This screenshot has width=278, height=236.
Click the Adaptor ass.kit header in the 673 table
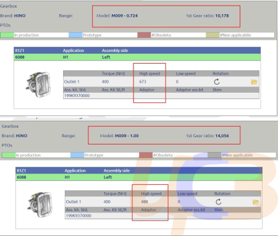190,90
